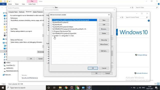Click OK in System Properties window
160x90 pixels.
tap(31, 59)
